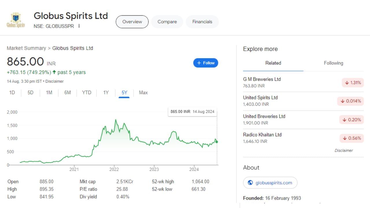Click Market Summary in the breadcrumb
Screen dimensions: 370x208
point(26,48)
